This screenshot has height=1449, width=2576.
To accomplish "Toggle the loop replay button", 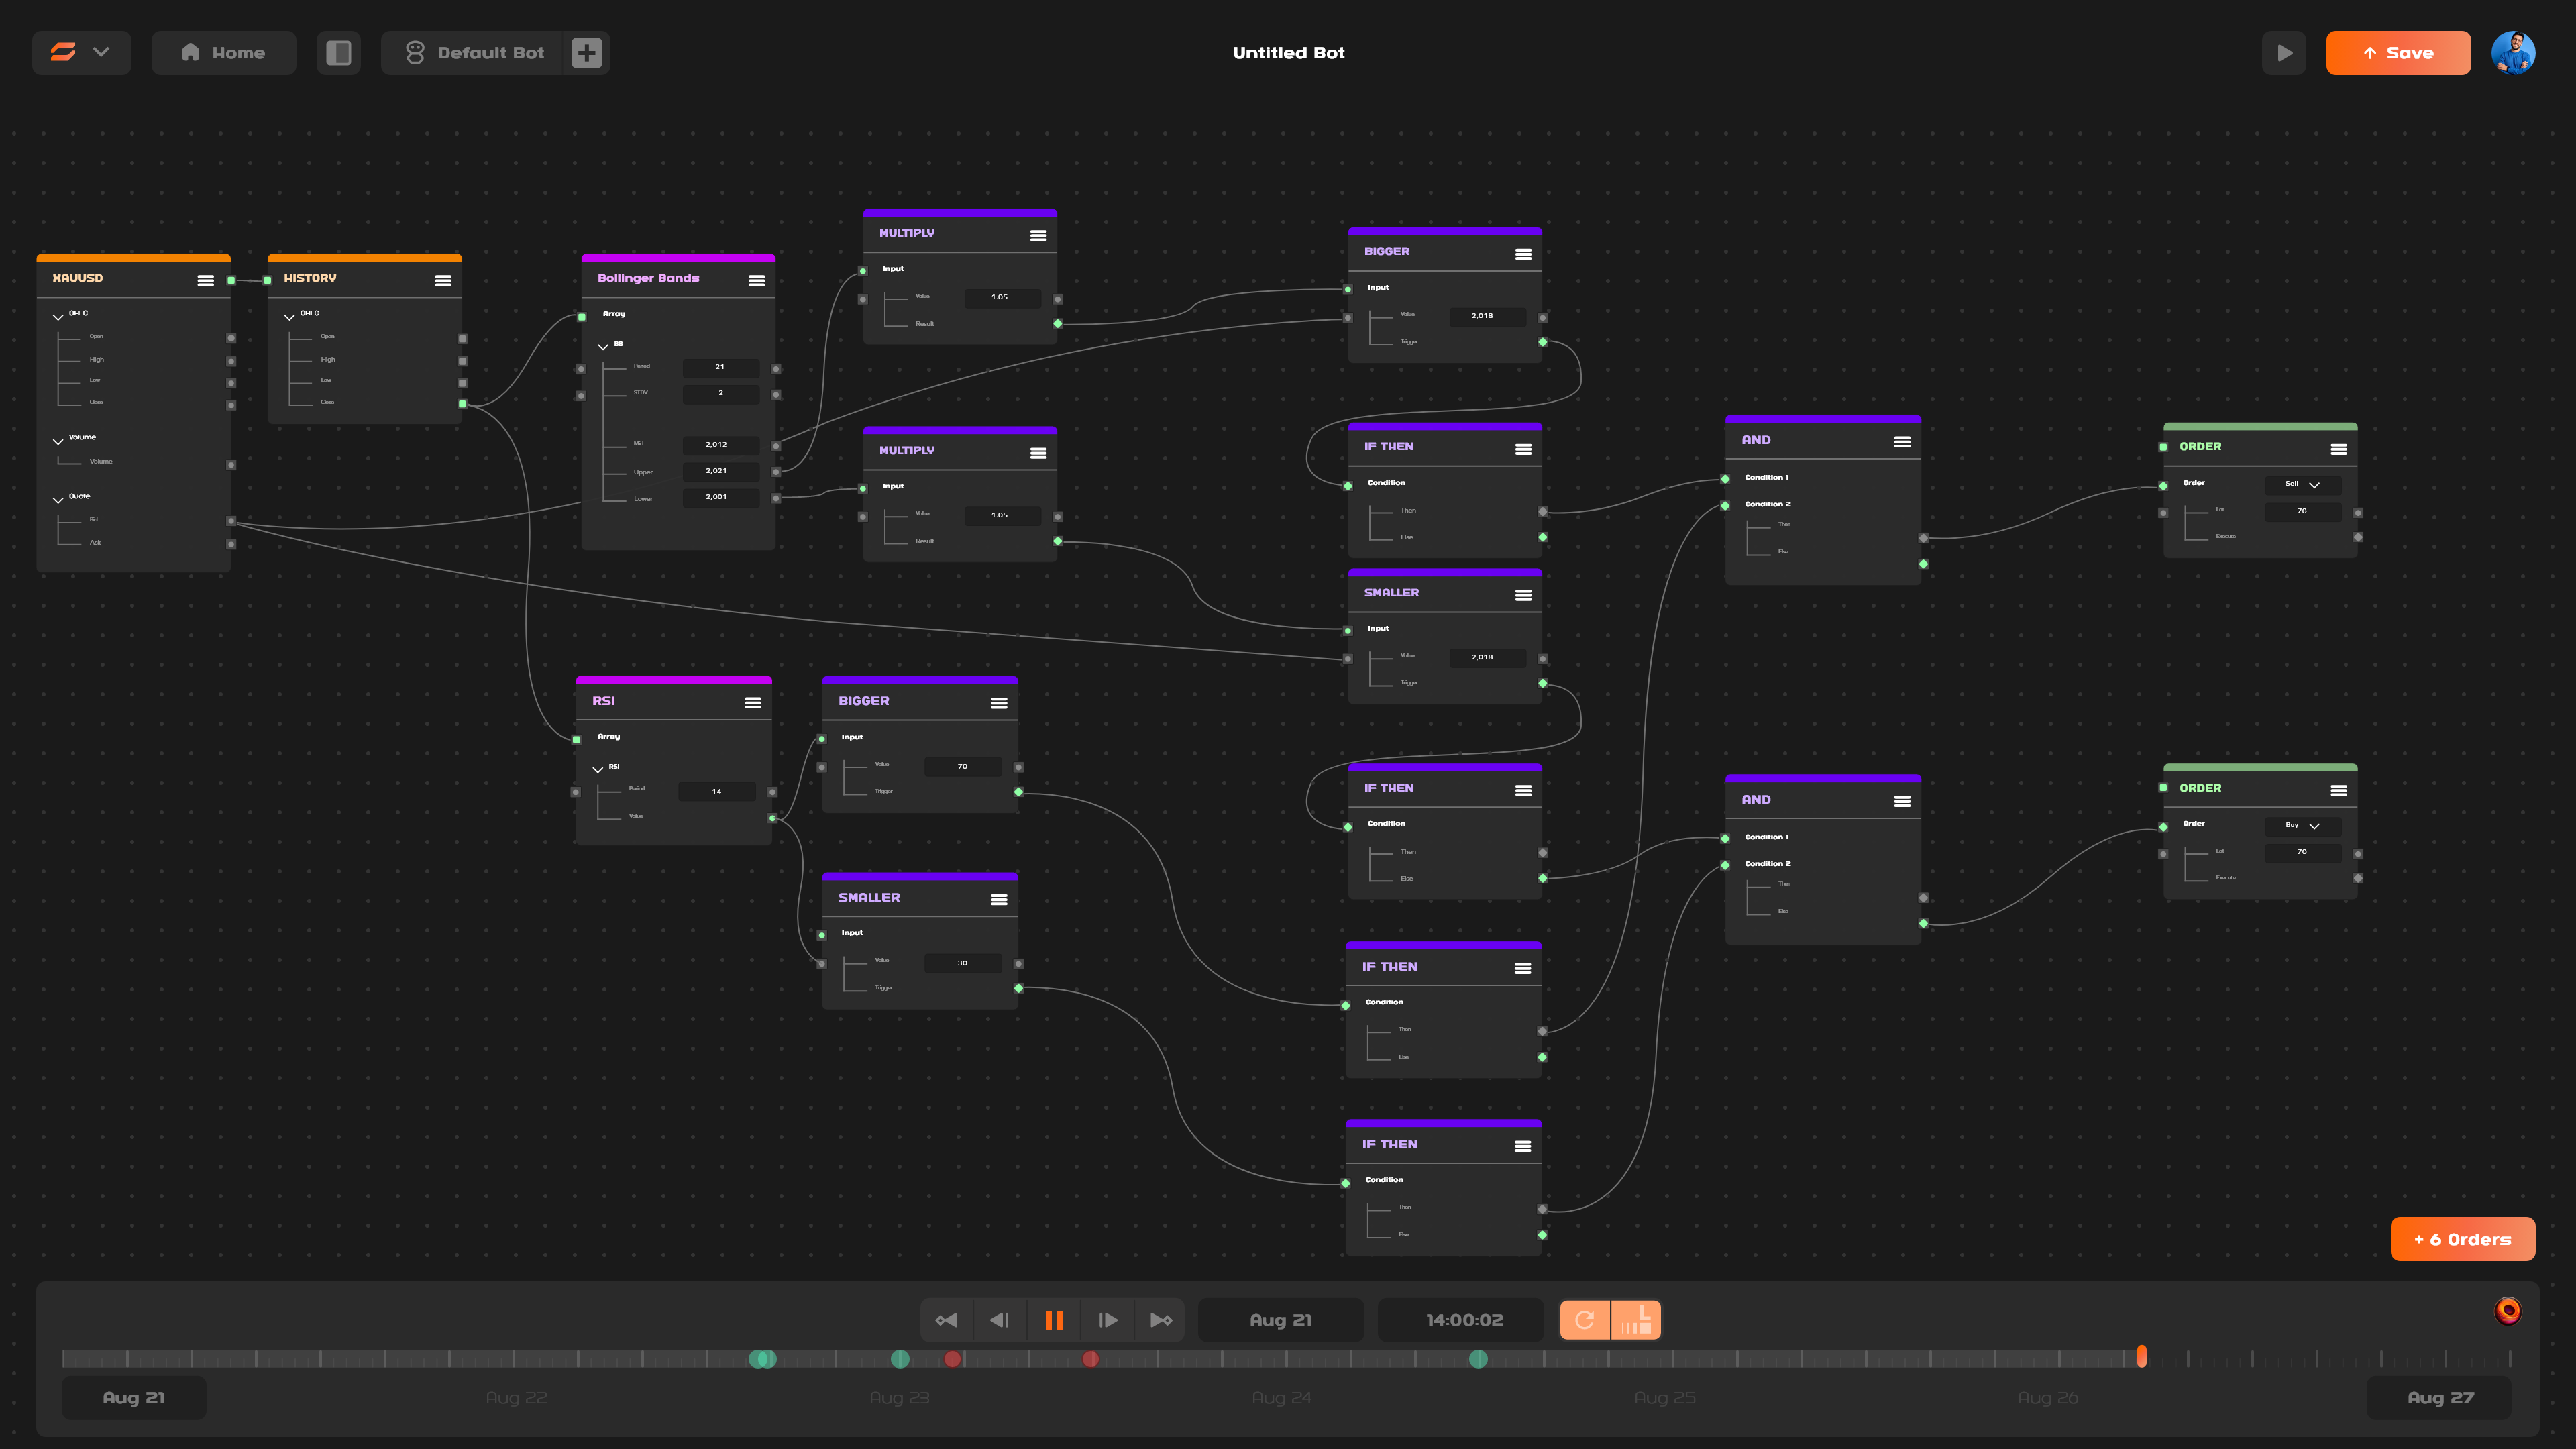I will [x=1584, y=1320].
